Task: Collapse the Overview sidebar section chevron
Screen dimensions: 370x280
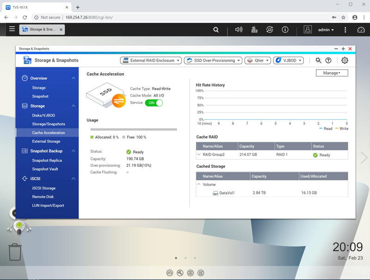Action: (x=74, y=78)
